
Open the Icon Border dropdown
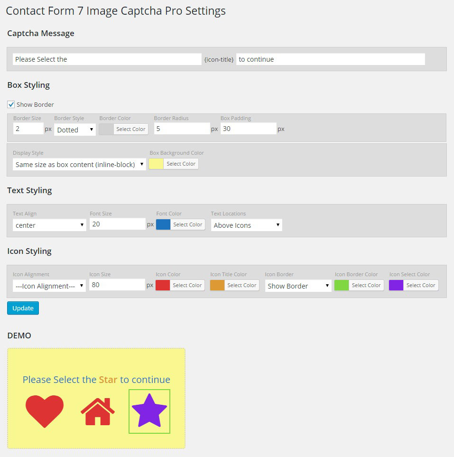[x=298, y=286]
